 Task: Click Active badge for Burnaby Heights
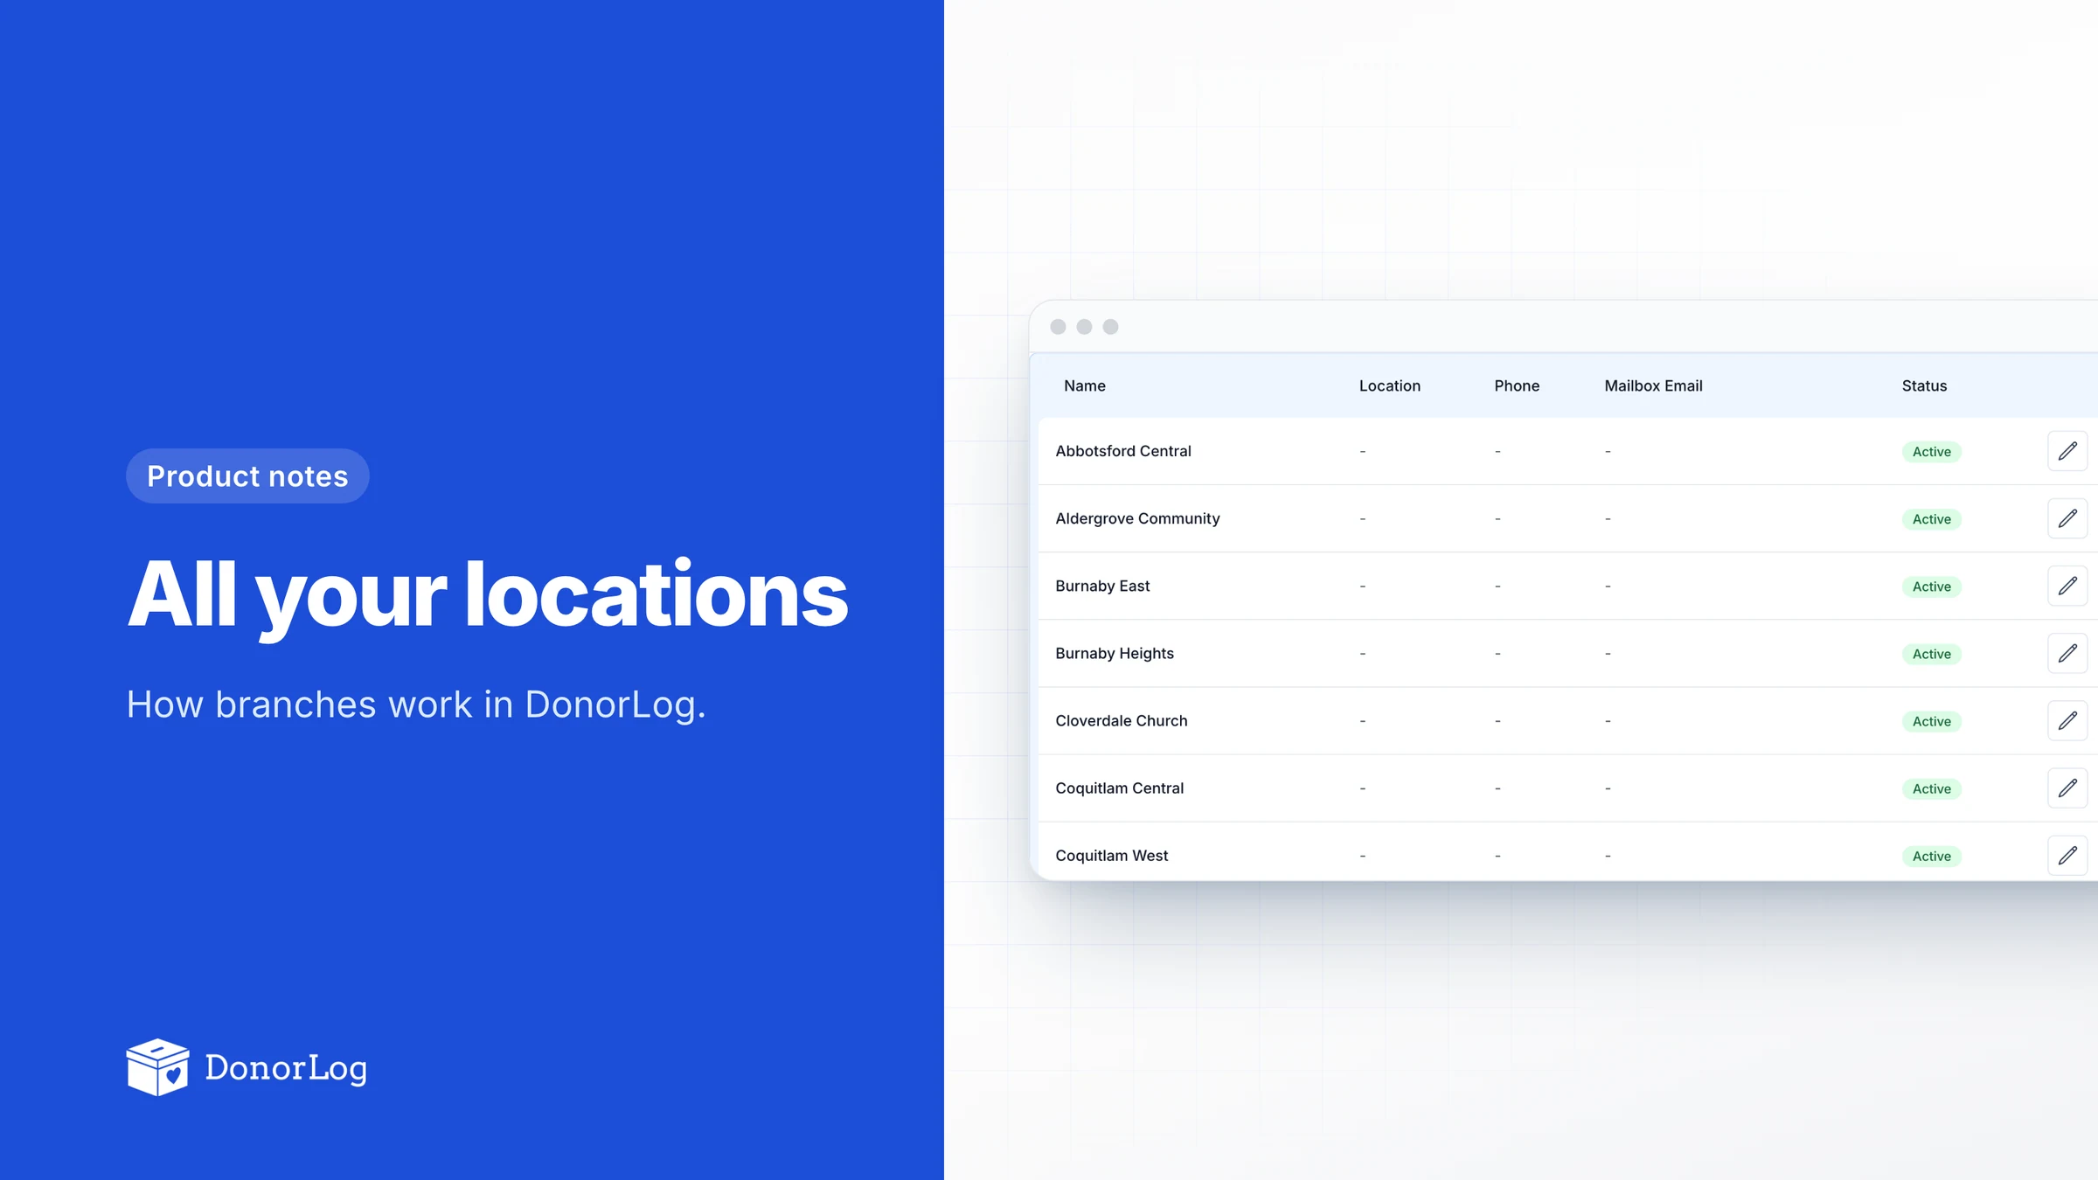point(1931,654)
